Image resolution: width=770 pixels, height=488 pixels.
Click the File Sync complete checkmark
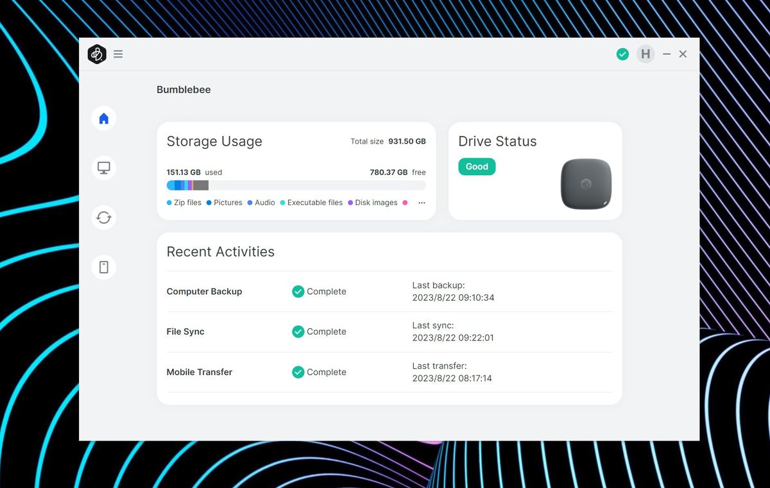click(298, 332)
